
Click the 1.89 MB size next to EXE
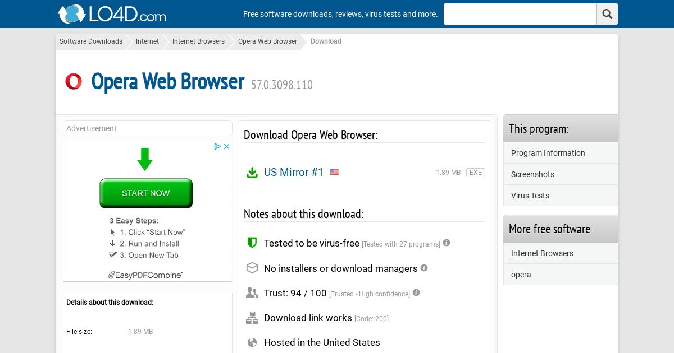(448, 173)
